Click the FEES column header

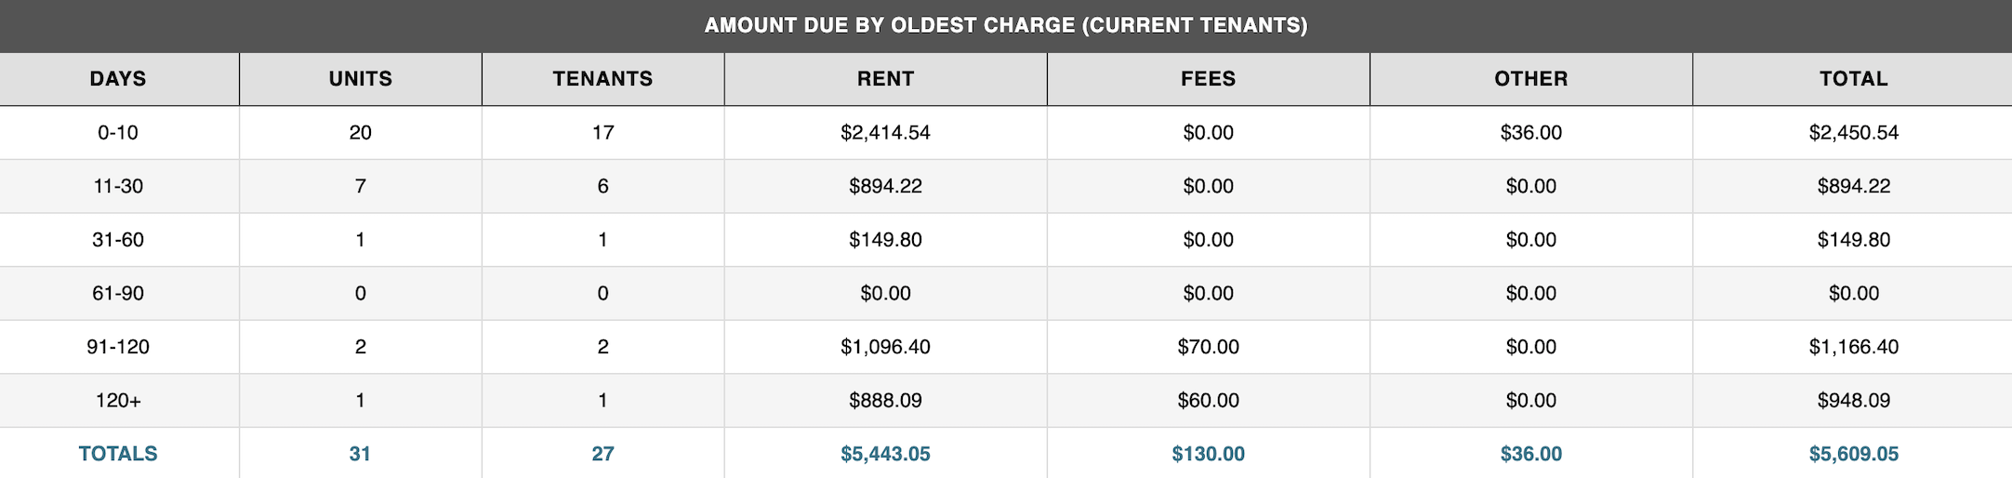tap(1208, 79)
